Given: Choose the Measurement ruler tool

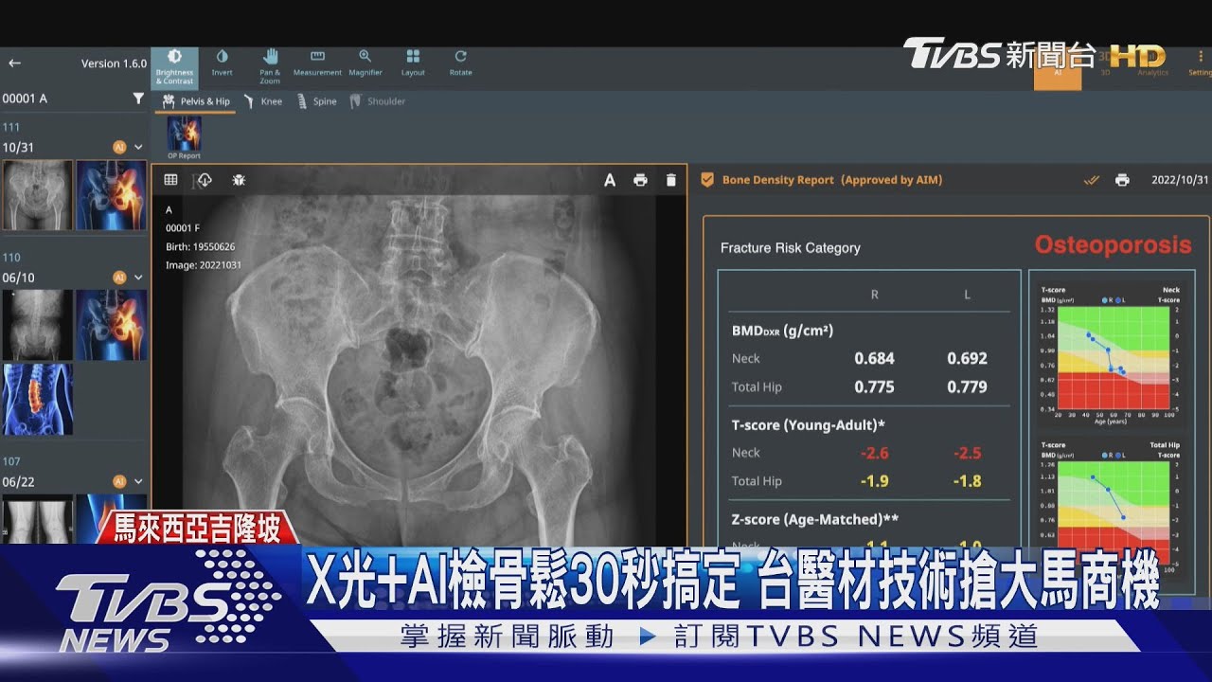Looking at the screenshot, I should click(x=317, y=63).
